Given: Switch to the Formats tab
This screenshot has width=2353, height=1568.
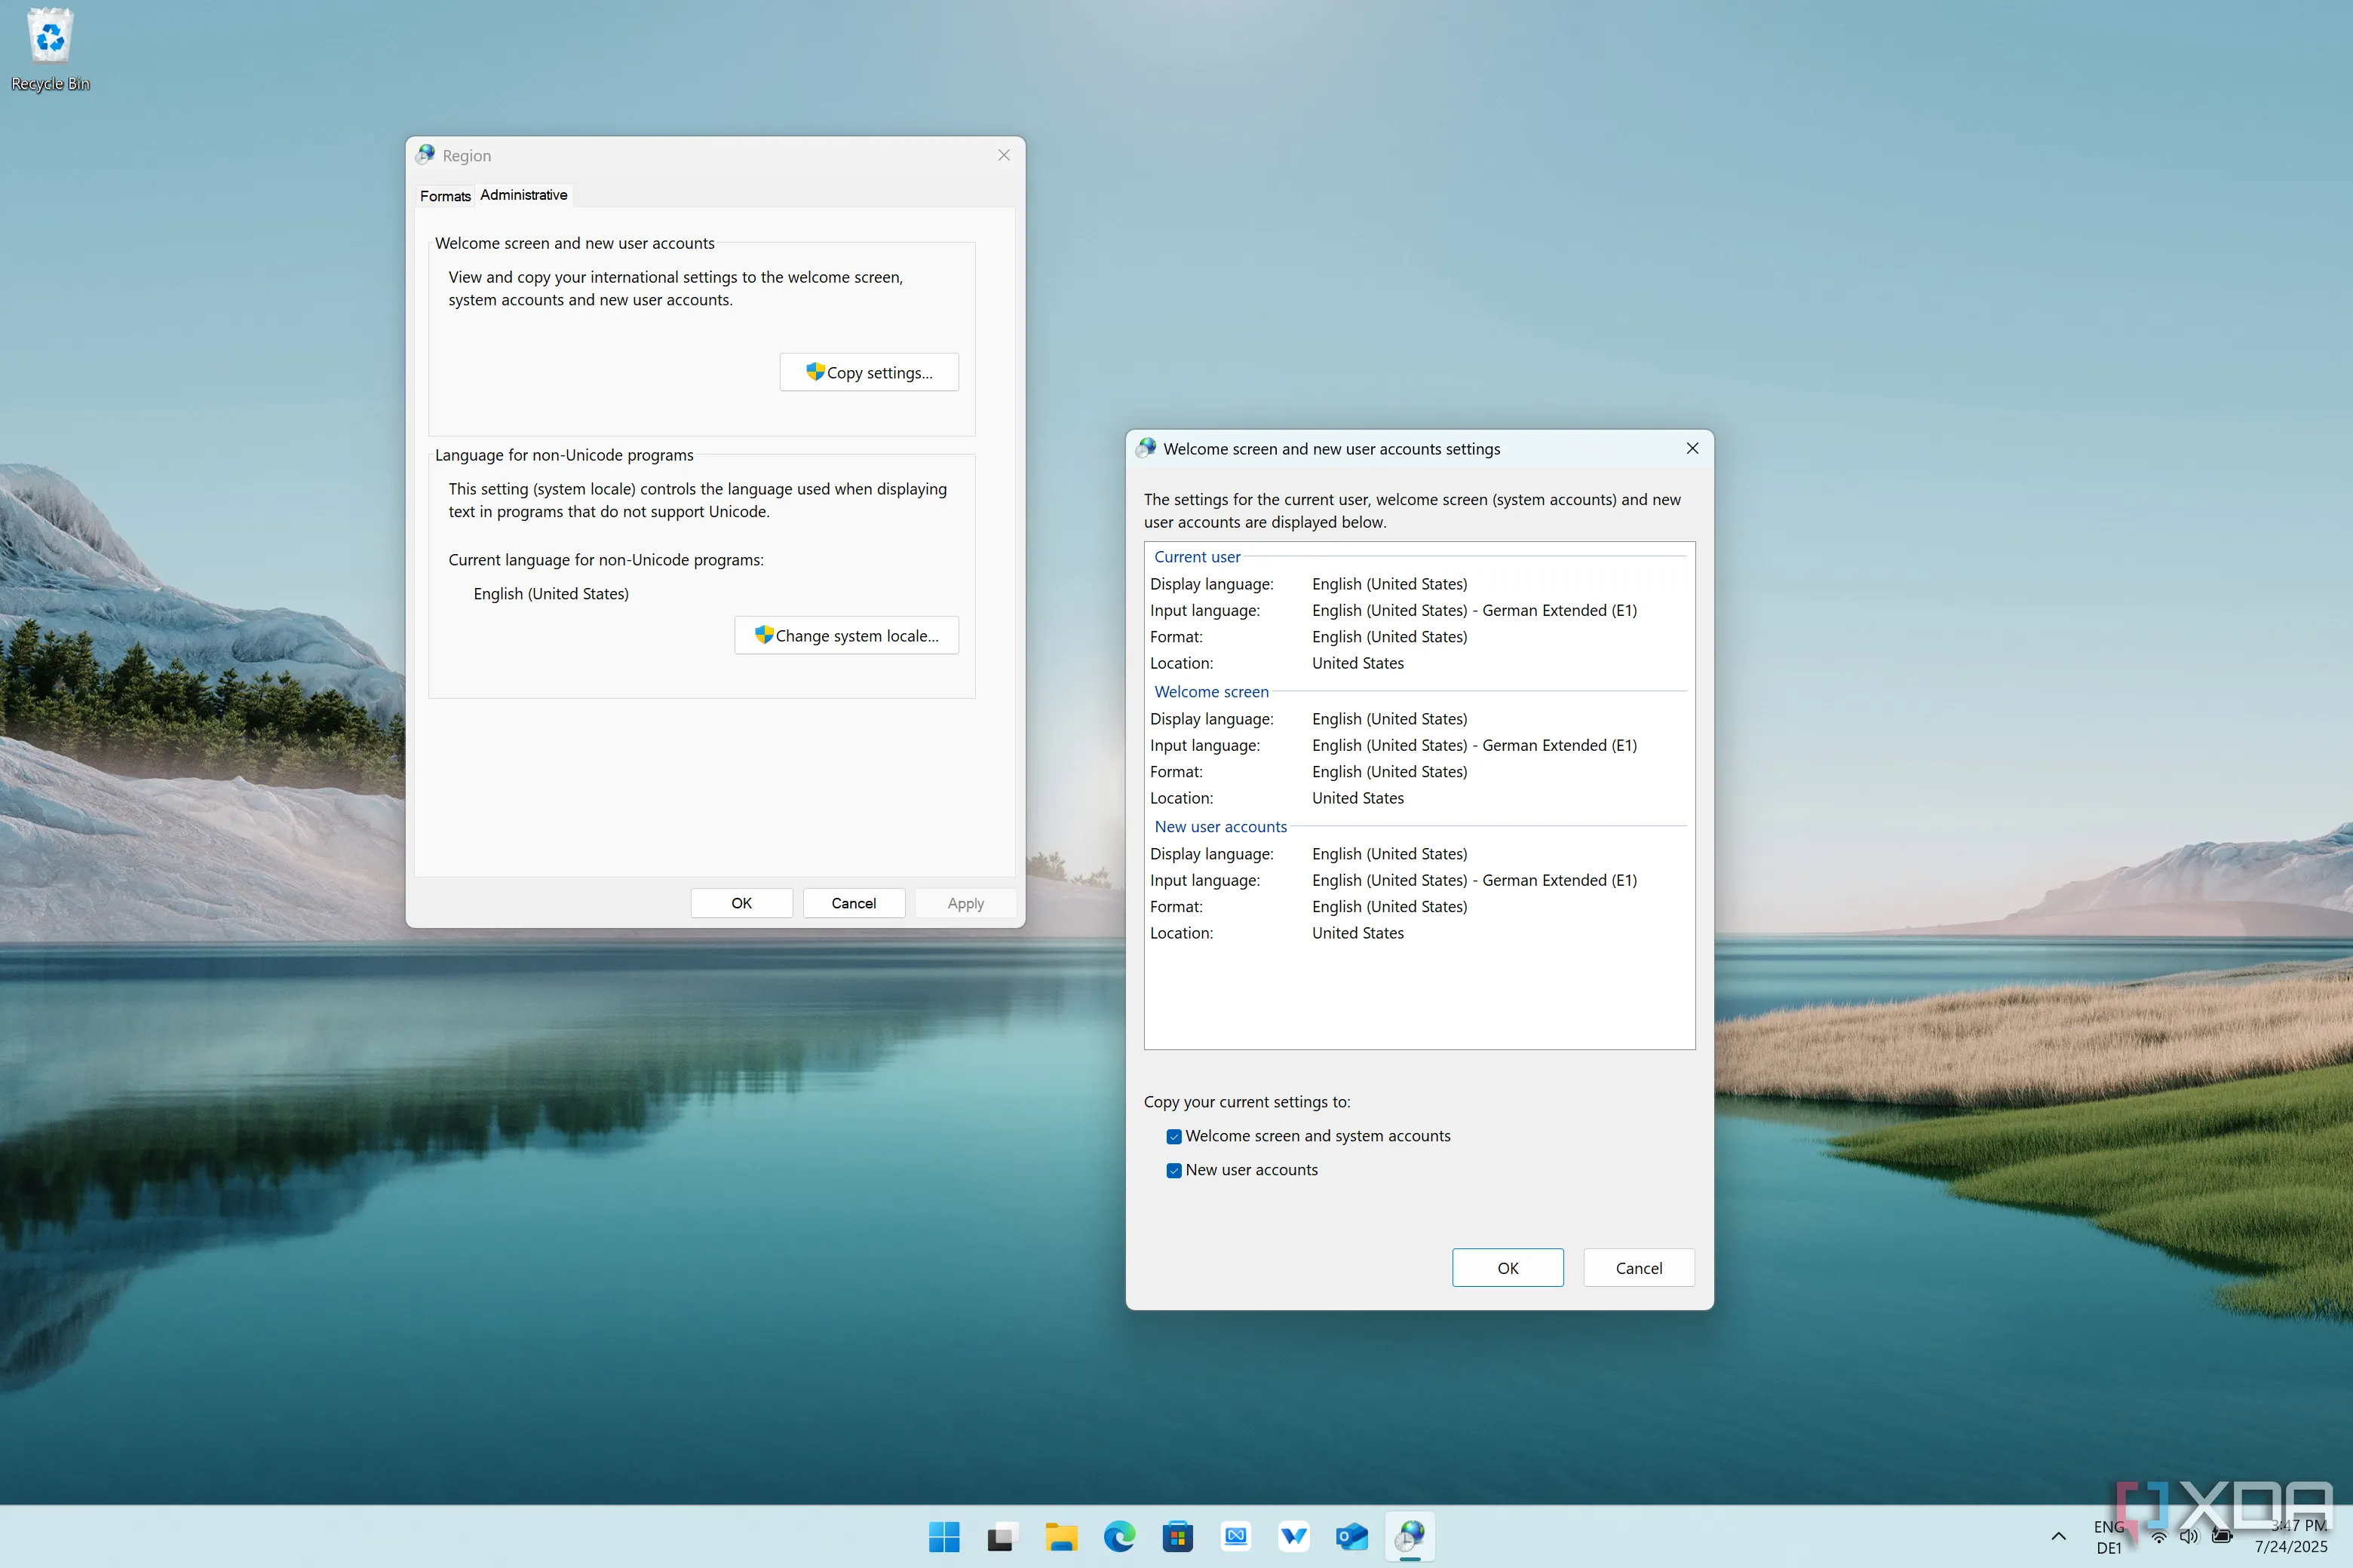Looking at the screenshot, I should point(445,196).
